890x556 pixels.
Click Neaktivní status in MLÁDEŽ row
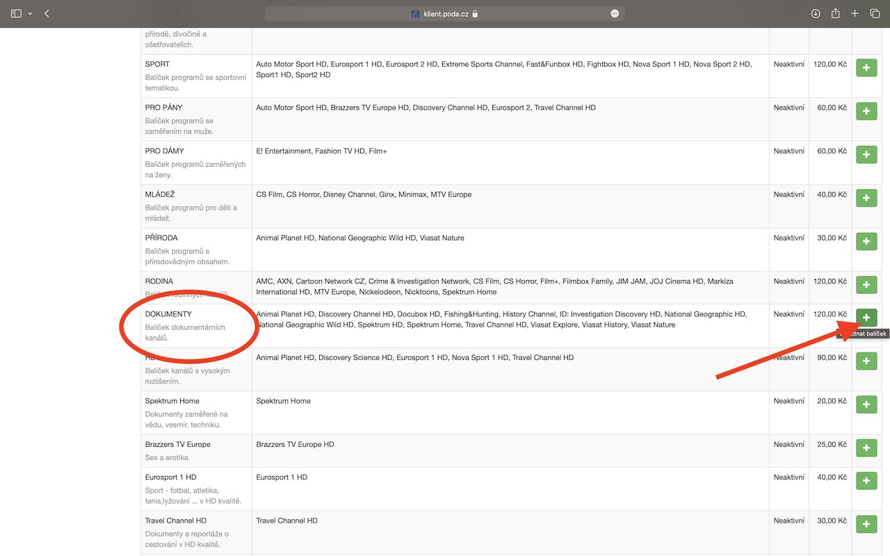point(788,195)
